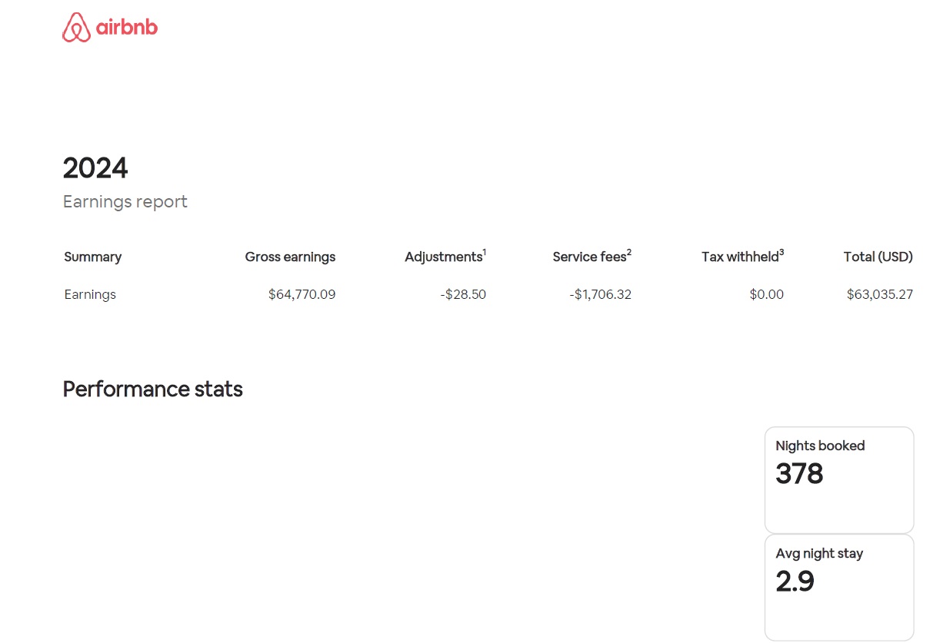The image size is (933, 643).
Task: Click the Gross earnings column header
Action: coord(290,257)
